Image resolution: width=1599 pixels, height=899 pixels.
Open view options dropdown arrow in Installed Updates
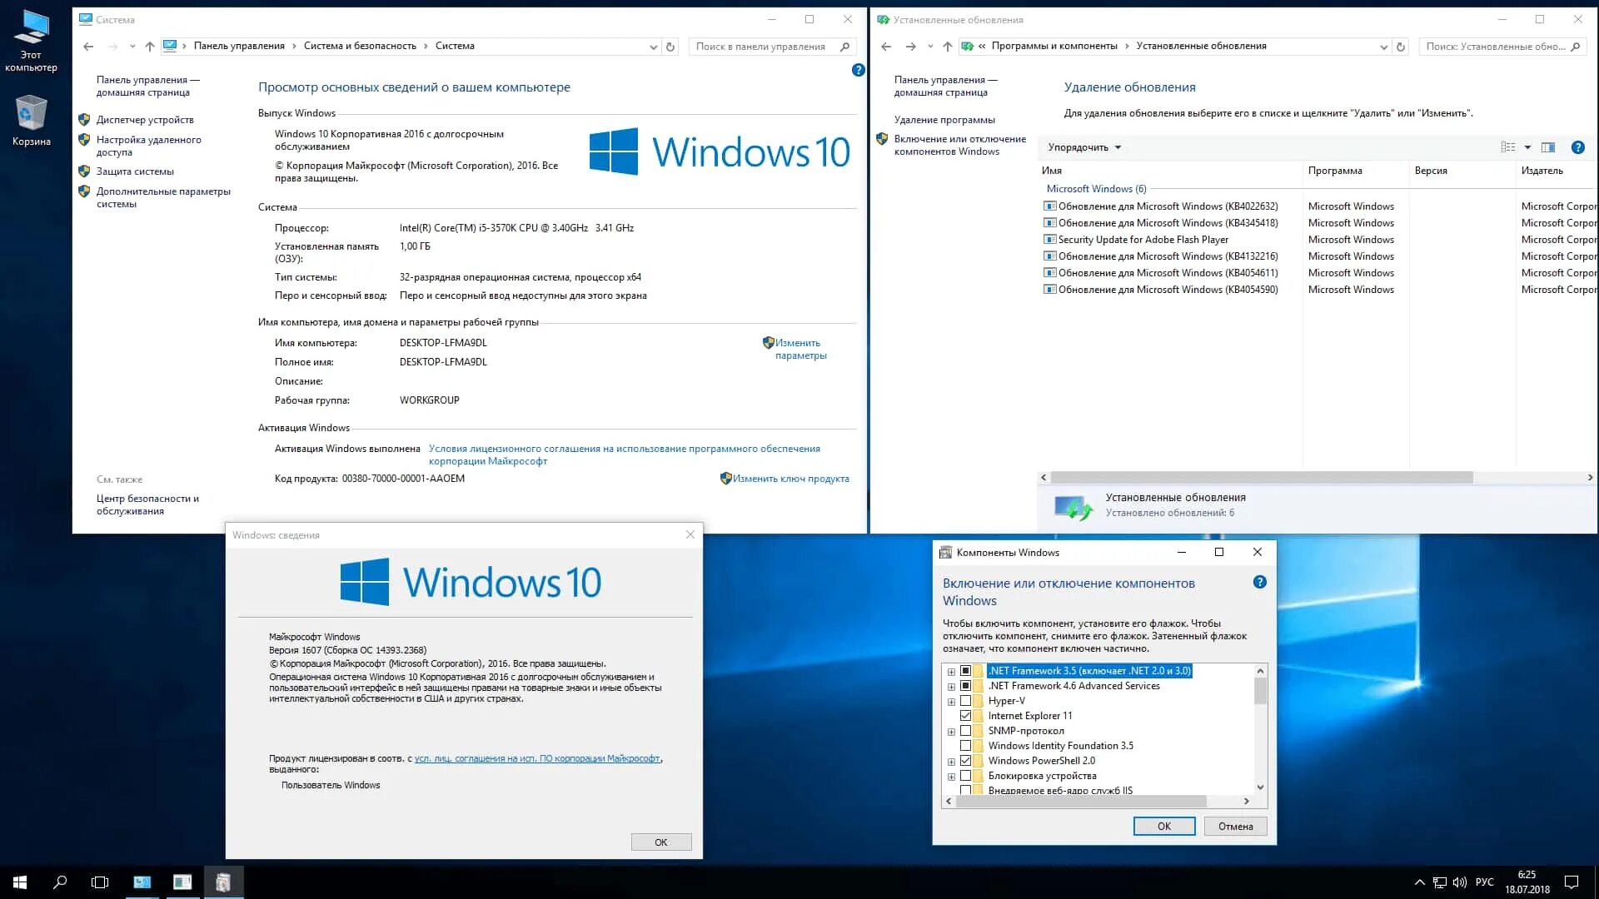pos(1527,147)
